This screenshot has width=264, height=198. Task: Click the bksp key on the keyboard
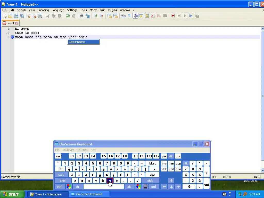153,163
